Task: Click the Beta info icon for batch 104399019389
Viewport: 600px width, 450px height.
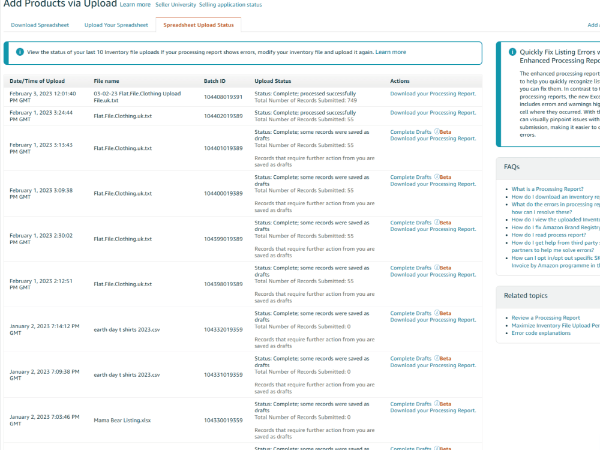Action: pos(437,223)
